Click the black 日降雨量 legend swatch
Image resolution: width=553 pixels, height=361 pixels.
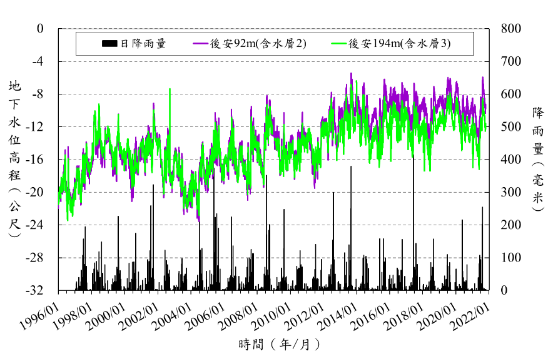pos(109,44)
